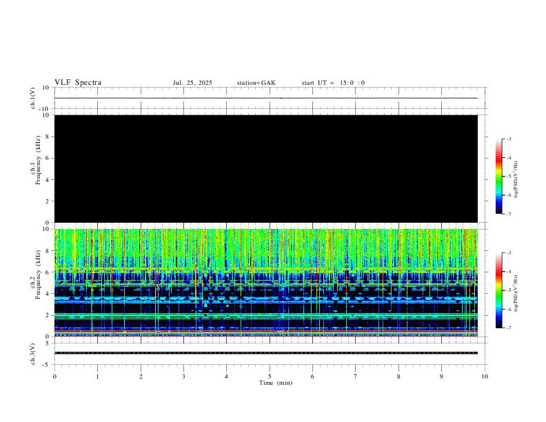The image size is (546, 422).
Task: Click the "-3" label on upper colorbar
Action: point(508,139)
